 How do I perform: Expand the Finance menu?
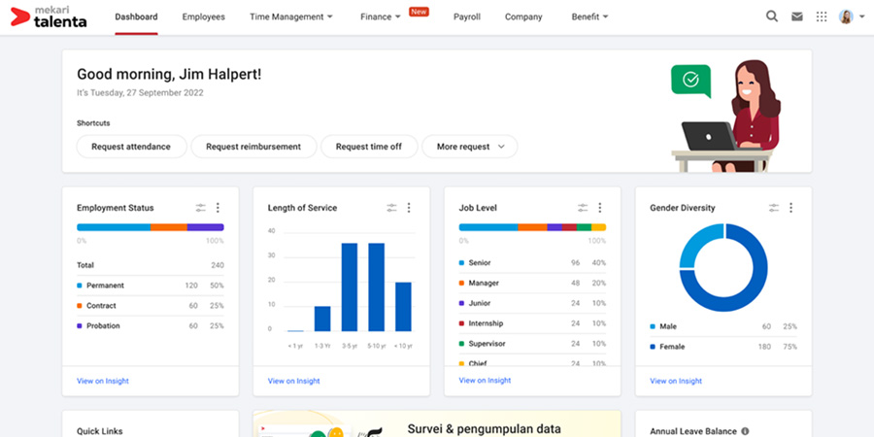(x=381, y=17)
